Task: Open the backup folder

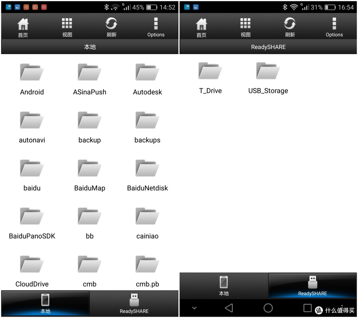Action: [89, 127]
